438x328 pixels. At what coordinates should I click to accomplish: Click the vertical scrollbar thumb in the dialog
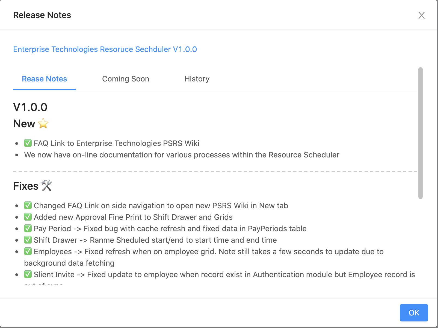pos(420,133)
